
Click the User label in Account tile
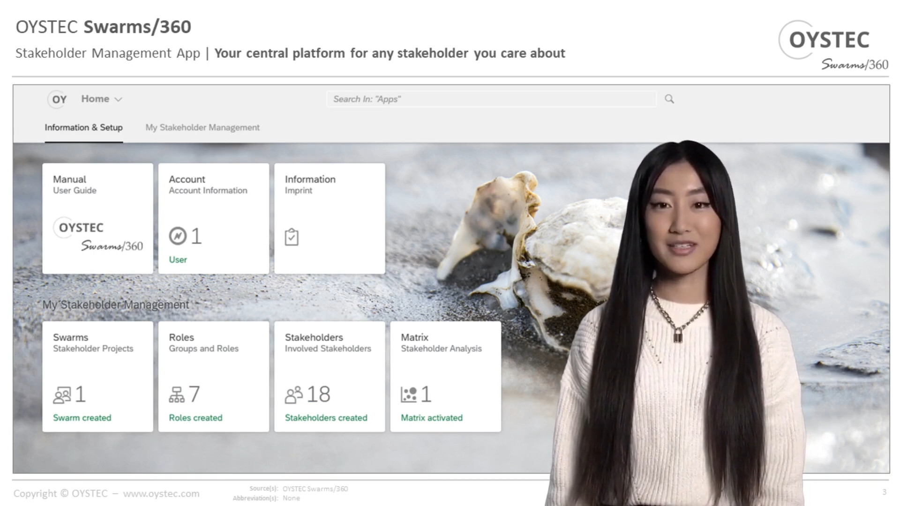(x=178, y=260)
